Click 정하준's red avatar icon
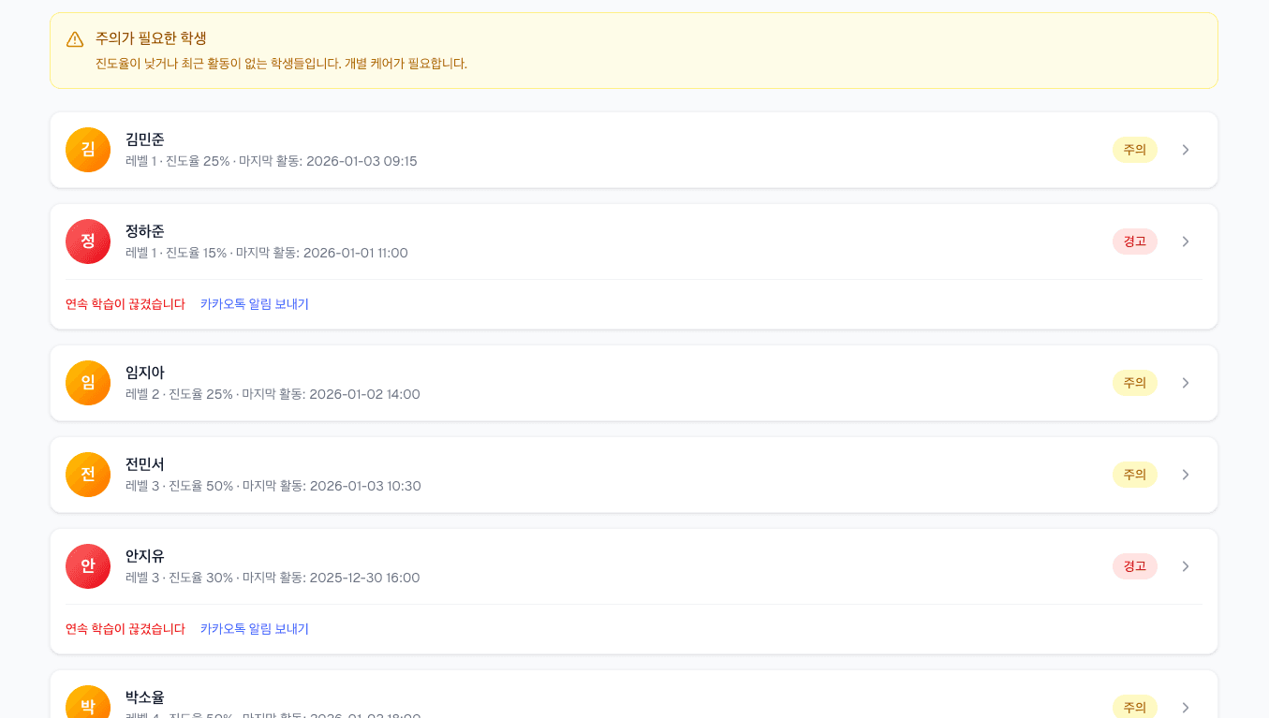 87,242
